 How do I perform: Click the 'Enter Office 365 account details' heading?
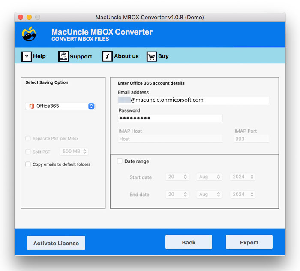[151, 83]
